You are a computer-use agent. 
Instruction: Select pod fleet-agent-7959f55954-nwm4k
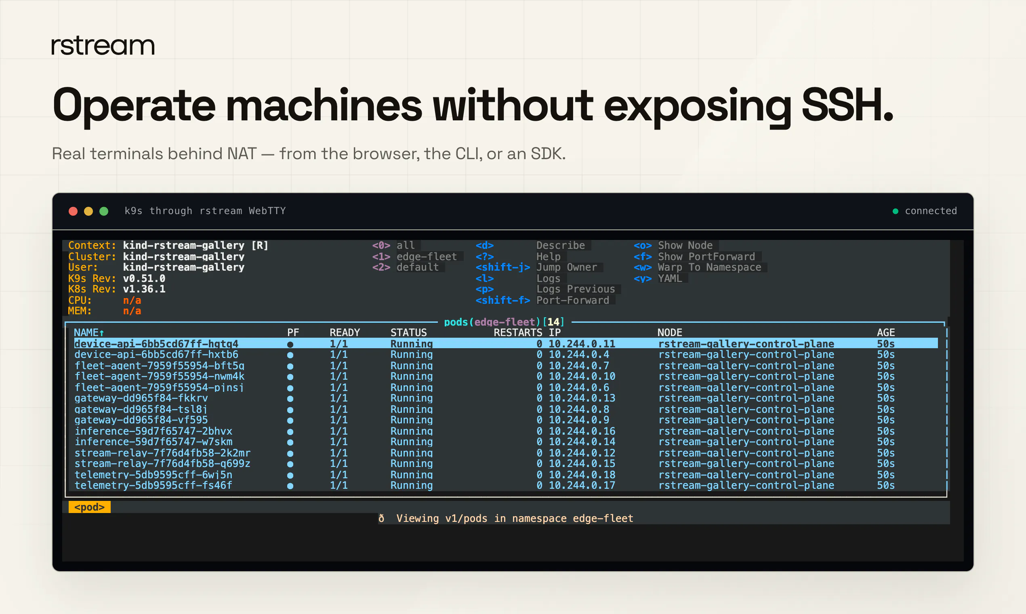[506, 376]
